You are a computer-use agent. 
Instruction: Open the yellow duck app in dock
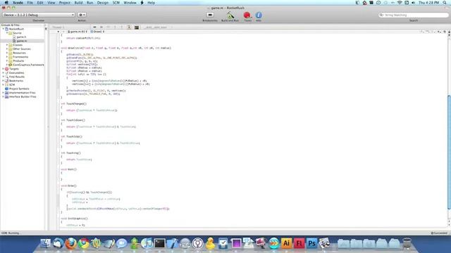point(210,243)
